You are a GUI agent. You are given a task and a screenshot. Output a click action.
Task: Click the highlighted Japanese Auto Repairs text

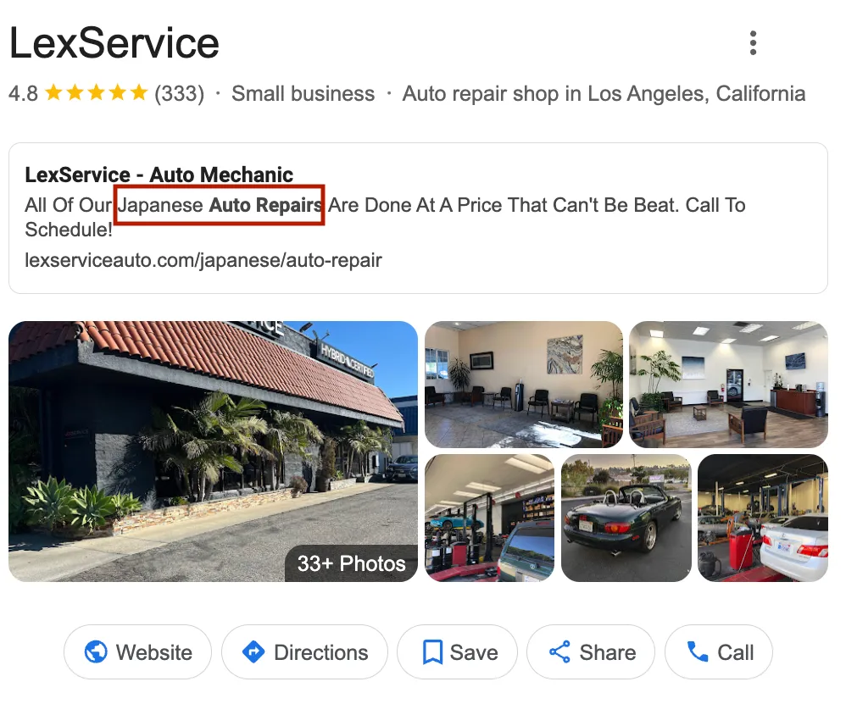click(220, 205)
